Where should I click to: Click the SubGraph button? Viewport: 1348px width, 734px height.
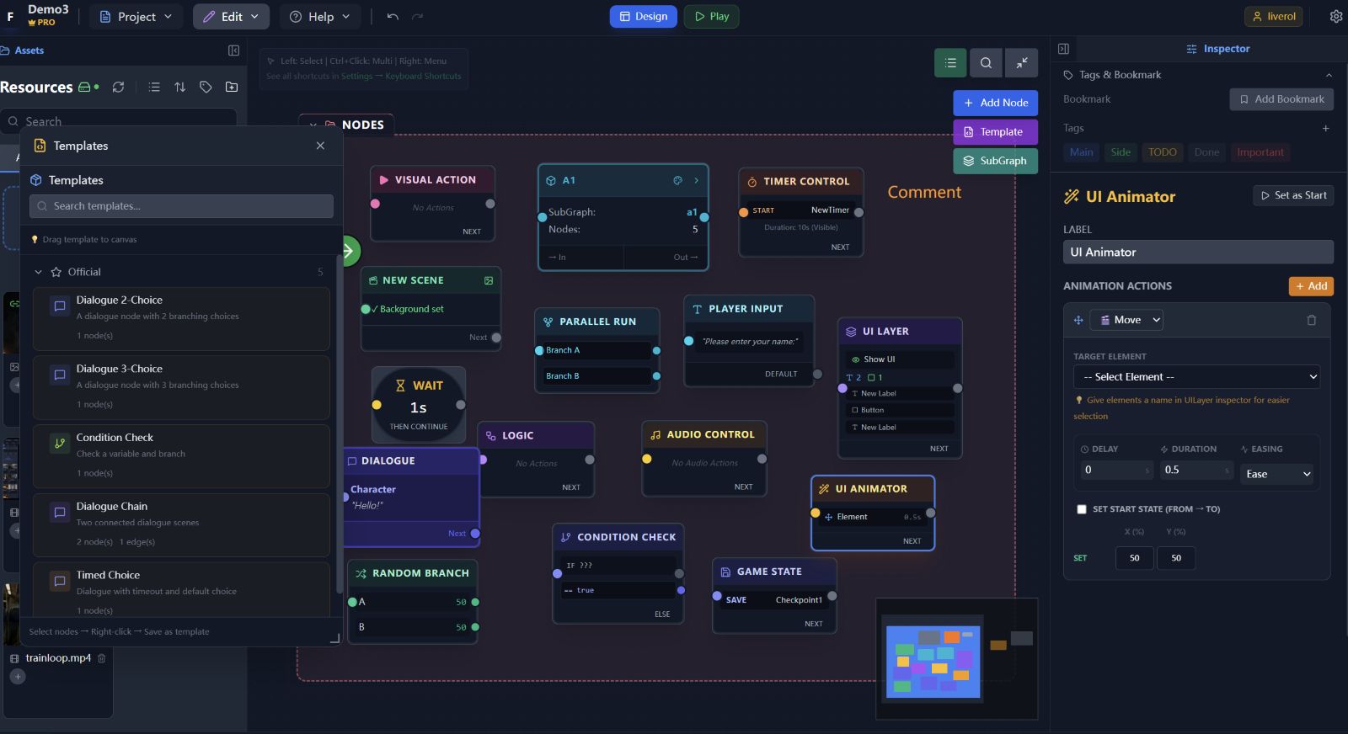[995, 161]
